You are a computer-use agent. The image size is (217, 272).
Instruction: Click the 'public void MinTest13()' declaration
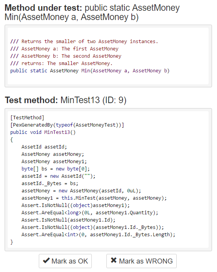[43, 132]
